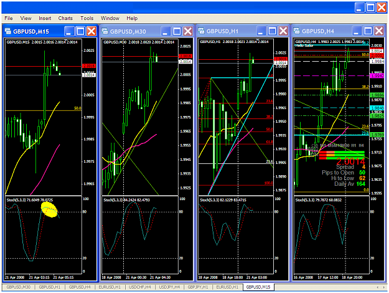Minimize the main application window
The height and width of the screenshot is (293, 389).
359,7
